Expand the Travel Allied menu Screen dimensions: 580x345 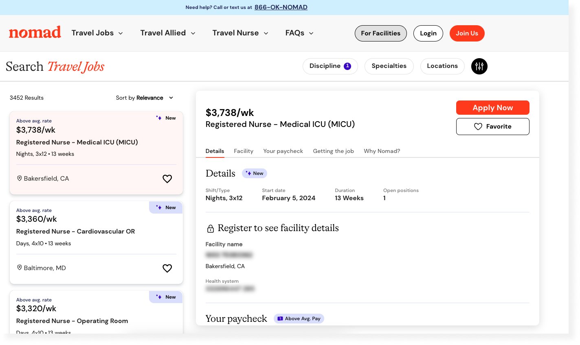point(168,33)
